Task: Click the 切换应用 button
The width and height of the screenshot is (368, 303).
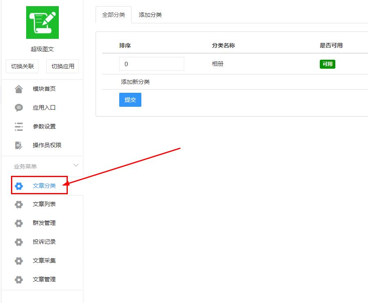Action: pyautogui.click(x=62, y=66)
